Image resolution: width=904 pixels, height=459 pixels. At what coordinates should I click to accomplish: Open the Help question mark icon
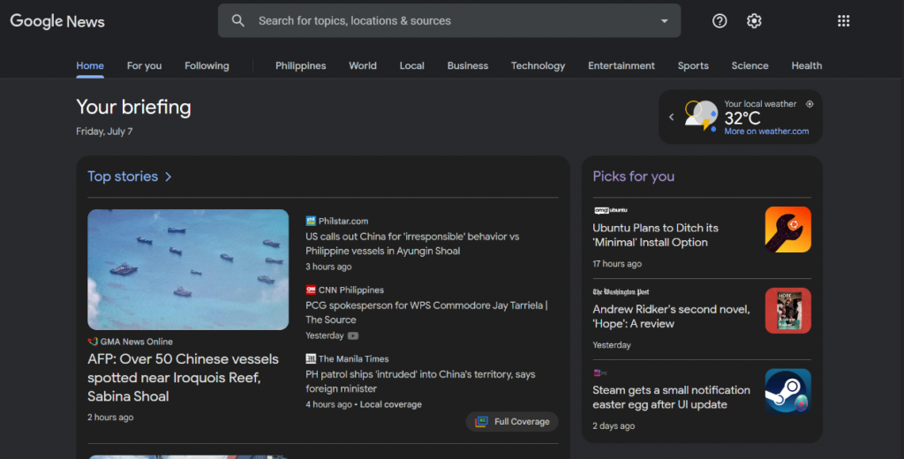719,21
